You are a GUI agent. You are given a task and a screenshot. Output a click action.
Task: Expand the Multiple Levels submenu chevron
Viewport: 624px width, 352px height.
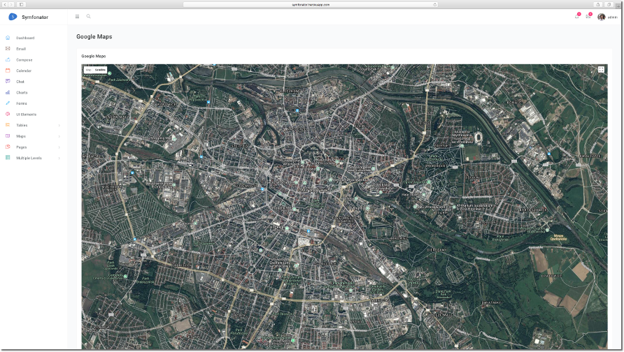tap(59, 158)
